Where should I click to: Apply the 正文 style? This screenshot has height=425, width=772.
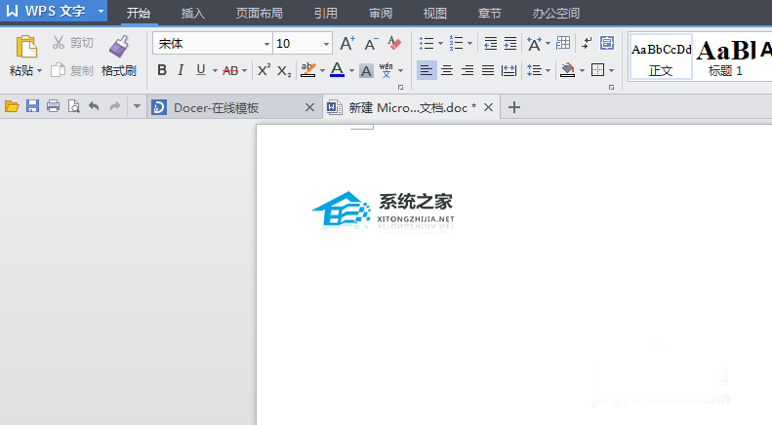coord(661,56)
